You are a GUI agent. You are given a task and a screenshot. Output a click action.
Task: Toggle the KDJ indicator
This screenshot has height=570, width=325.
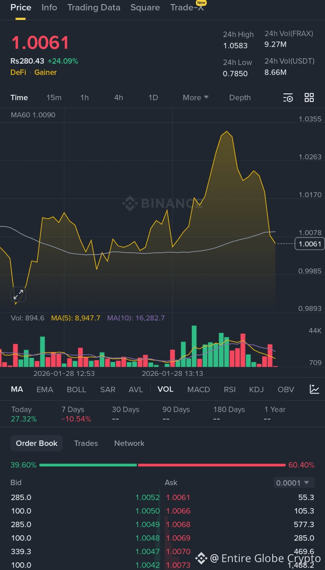coord(256,389)
